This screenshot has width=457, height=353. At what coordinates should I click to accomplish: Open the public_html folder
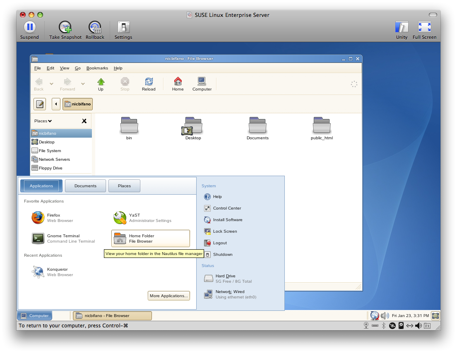[x=322, y=128]
